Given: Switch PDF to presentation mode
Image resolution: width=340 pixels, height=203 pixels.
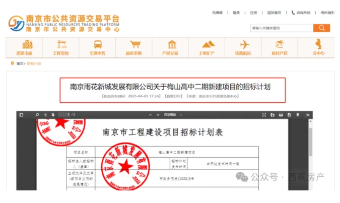Looking at the screenshot, I should tap(264, 115).
